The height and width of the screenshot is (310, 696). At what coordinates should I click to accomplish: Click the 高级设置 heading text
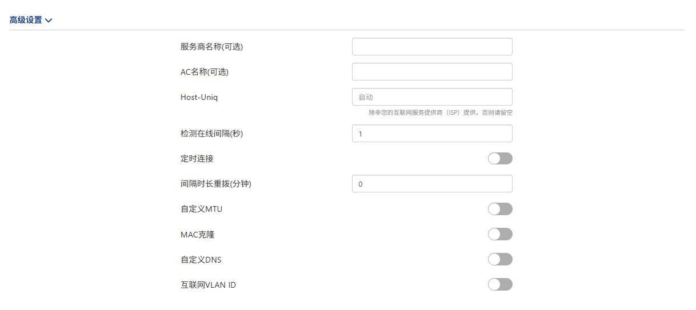[26, 20]
